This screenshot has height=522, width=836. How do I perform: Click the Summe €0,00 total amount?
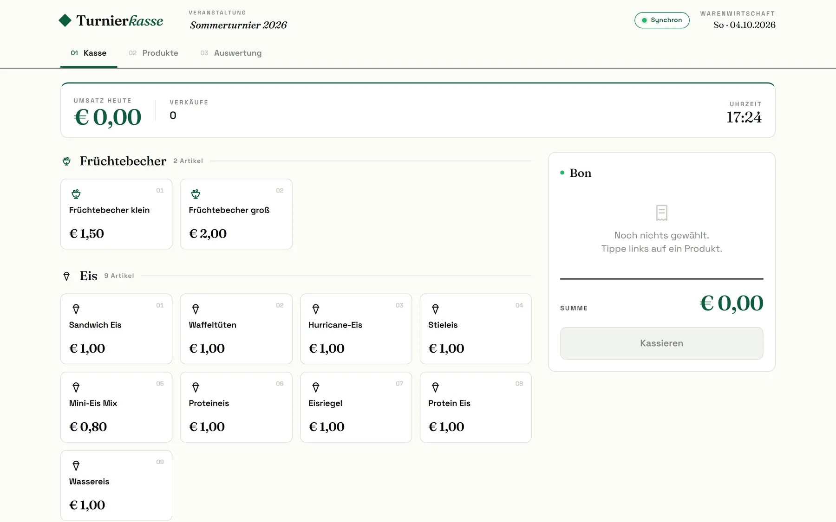click(x=731, y=303)
